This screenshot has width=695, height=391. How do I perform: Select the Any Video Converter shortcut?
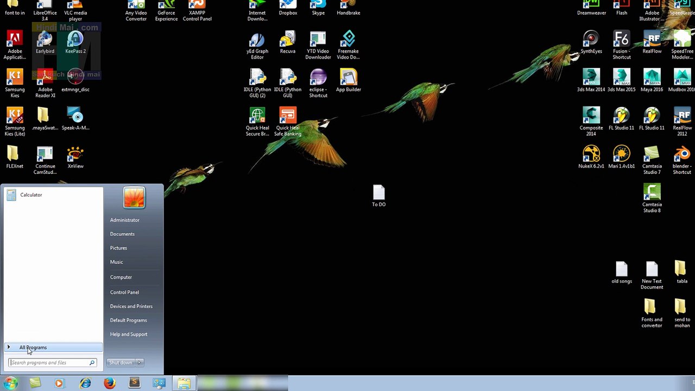(x=136, y=11)
